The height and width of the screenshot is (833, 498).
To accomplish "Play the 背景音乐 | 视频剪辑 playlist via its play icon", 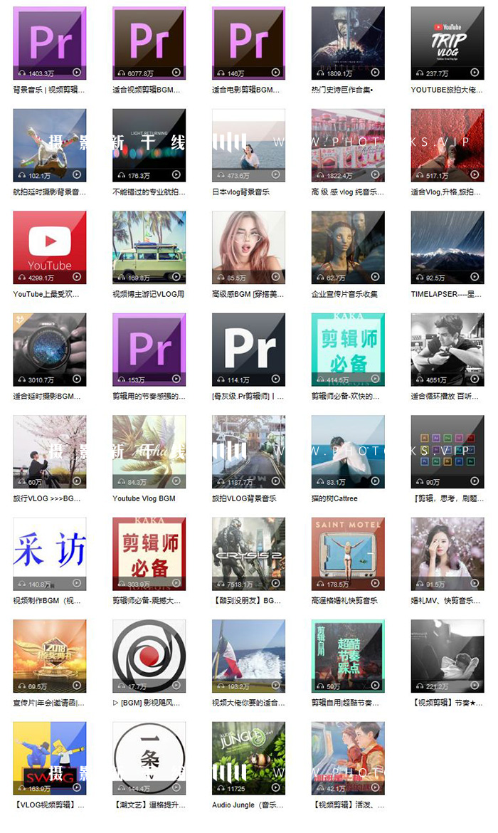I will (x=77, y=72).
